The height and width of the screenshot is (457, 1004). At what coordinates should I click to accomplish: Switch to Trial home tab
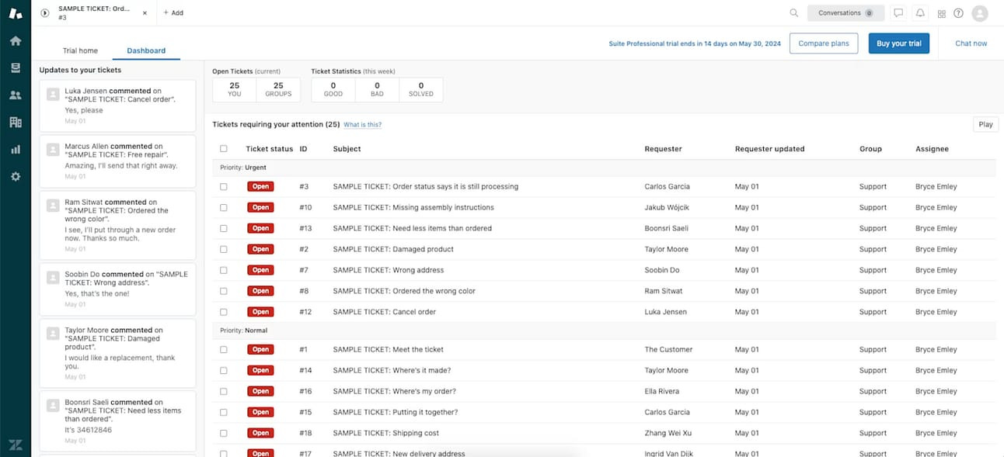click(80, 50)
